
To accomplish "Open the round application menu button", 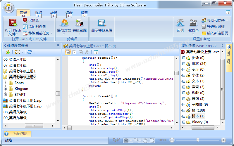I will click(9, 8).
